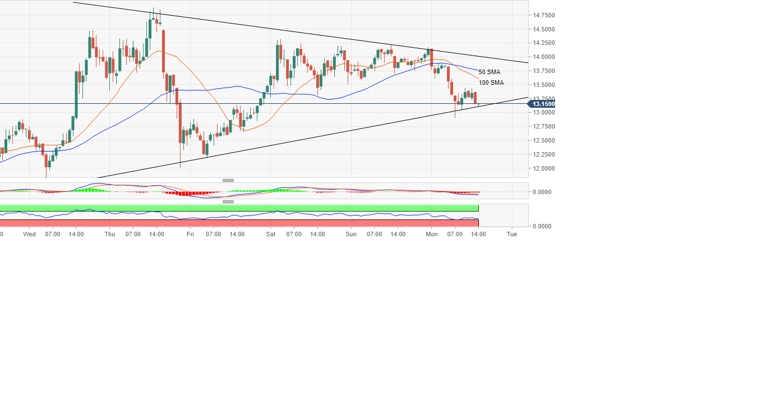Click the 50 SMA label
The image size is (766, 399).
[x=489, y=72]
